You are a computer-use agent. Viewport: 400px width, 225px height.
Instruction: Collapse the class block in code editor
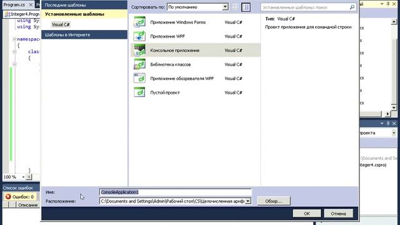click(14, 51)
